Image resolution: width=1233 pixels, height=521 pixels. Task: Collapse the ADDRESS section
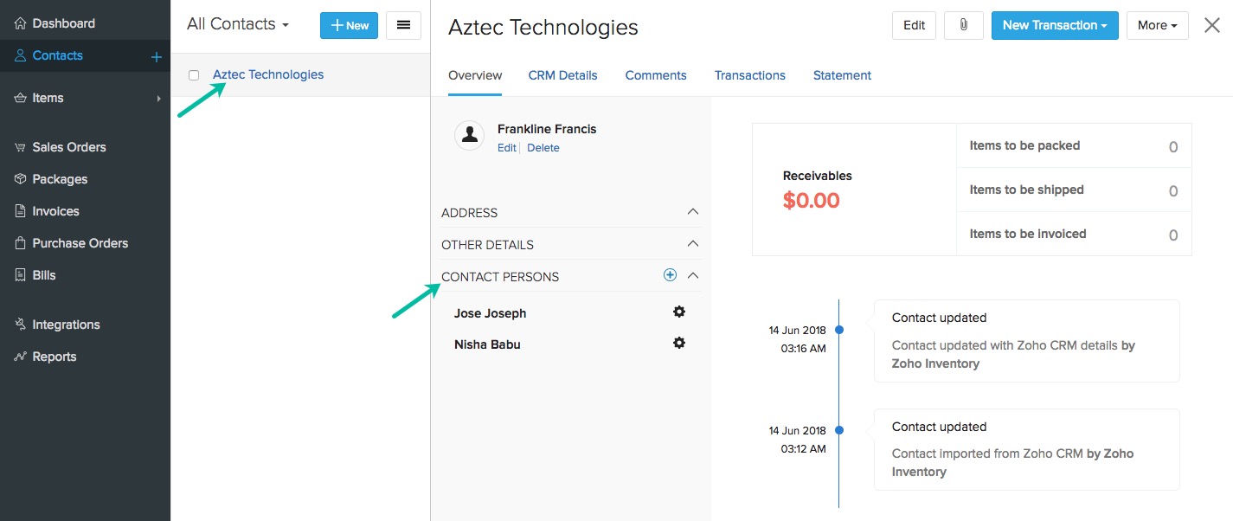pyautogui.click(x=692, y=212)
